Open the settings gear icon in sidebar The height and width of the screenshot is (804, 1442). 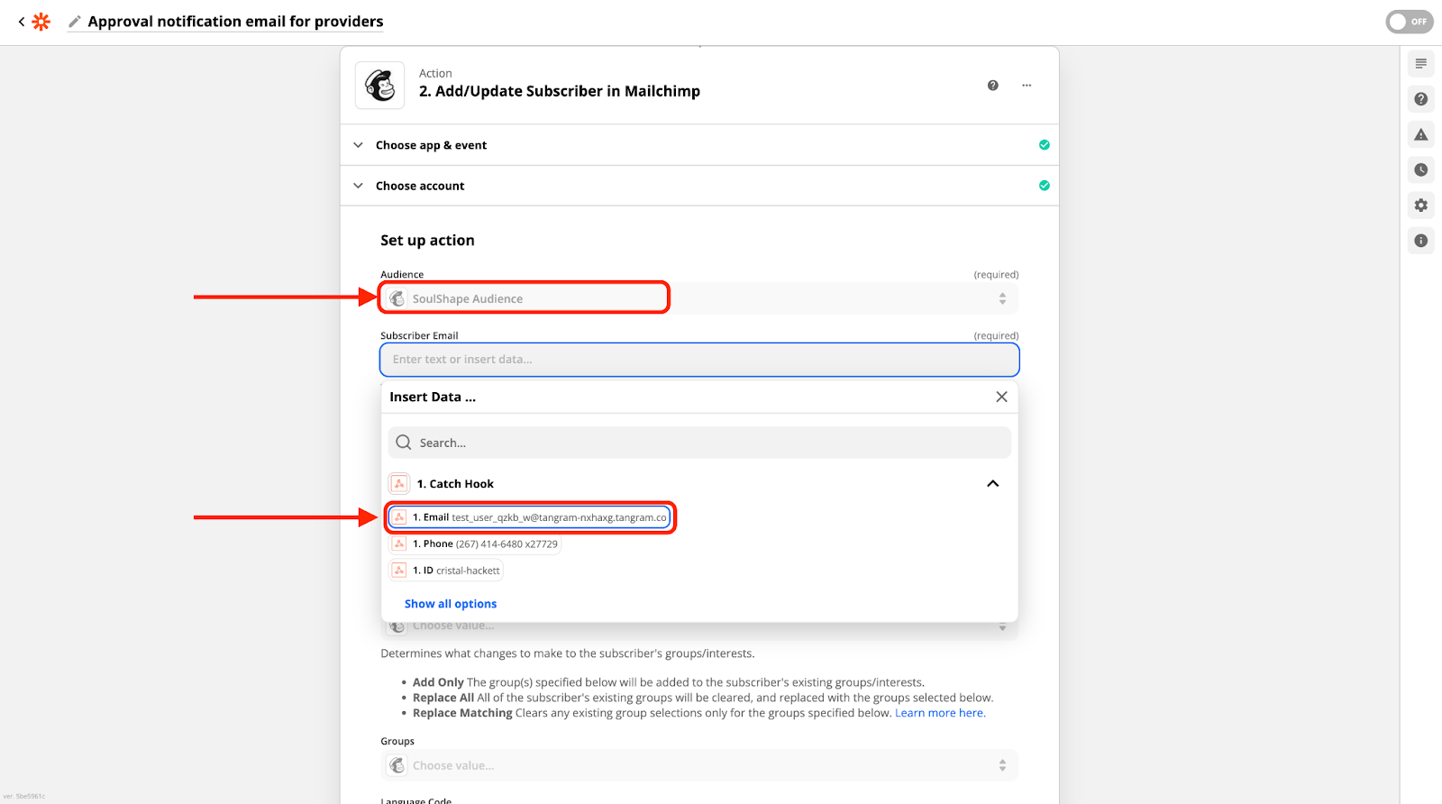pyautogui.click(x=1421, y=206)
